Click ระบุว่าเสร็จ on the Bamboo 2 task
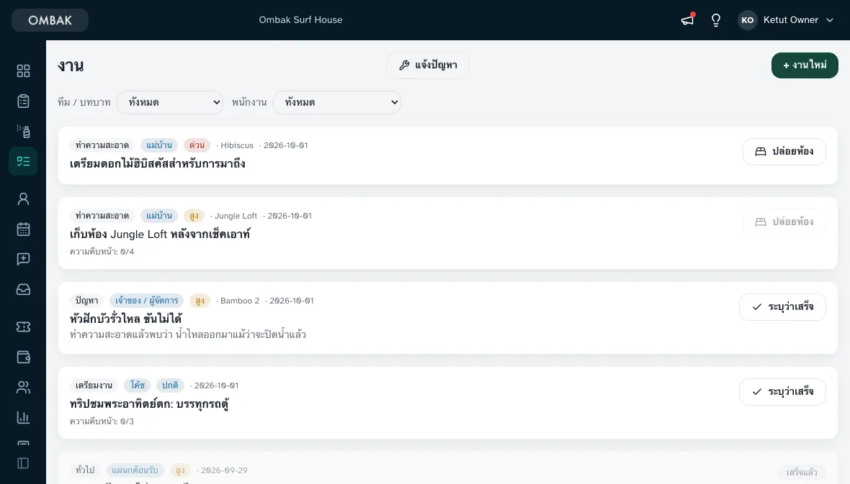850x484 pixels. pyautogui.click(x=782, y=307)
